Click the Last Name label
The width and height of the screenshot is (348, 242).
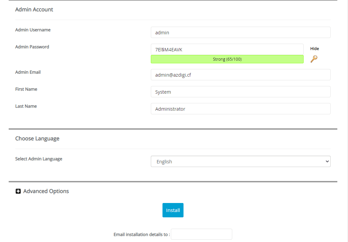click(26, 106)
